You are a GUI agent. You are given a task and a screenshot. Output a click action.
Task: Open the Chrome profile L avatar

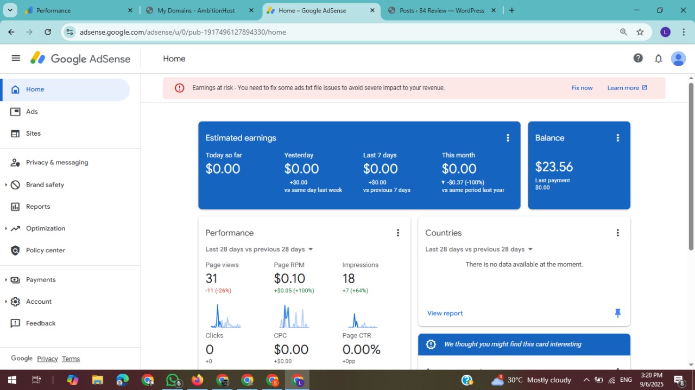(x=665, y=32)
